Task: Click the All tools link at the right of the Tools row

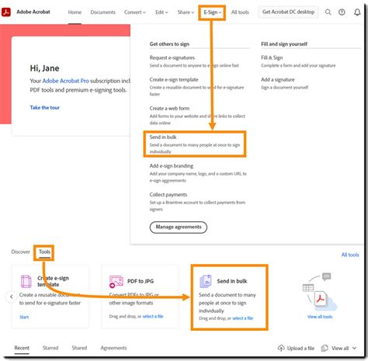Action: click(x=350, y=255)
